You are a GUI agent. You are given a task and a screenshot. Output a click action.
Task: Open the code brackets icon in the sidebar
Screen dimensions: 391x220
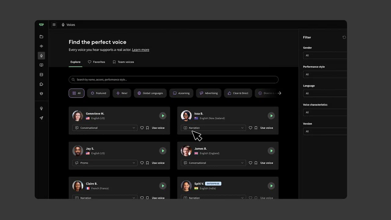[x=42, y=75]
